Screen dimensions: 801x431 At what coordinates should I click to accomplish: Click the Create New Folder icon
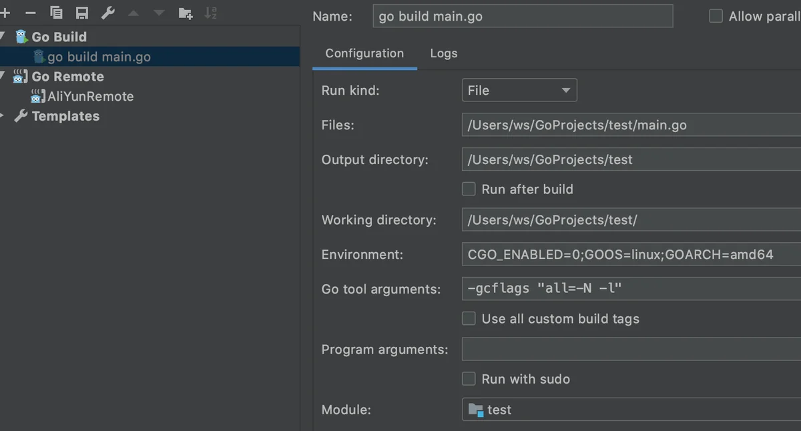[x=186, y=13]
